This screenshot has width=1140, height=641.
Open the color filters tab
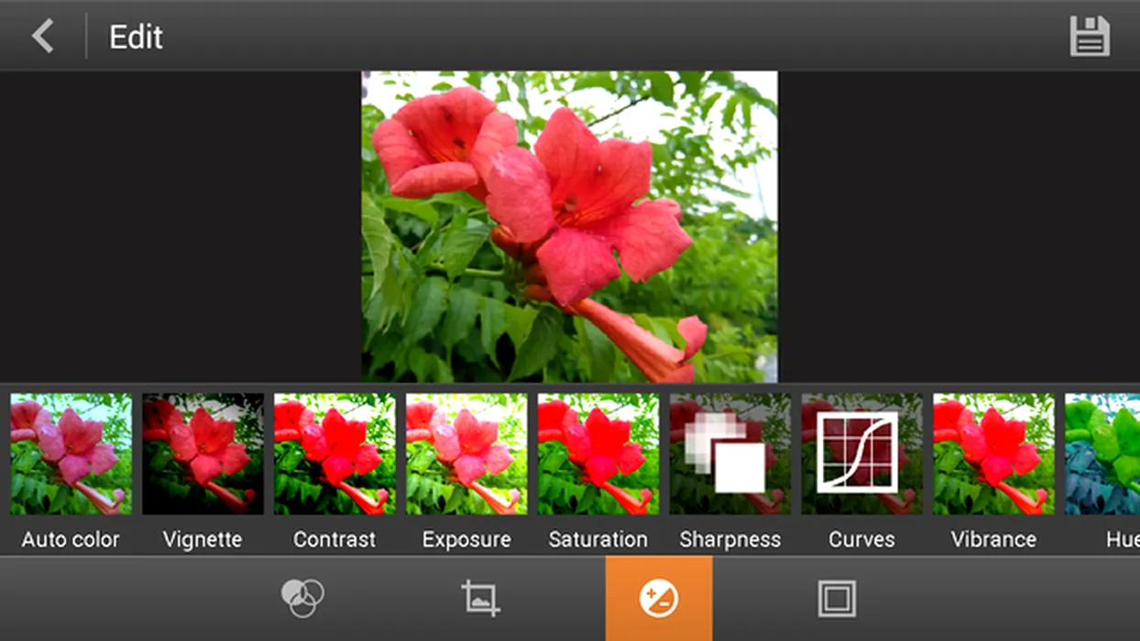click(302, 599)
